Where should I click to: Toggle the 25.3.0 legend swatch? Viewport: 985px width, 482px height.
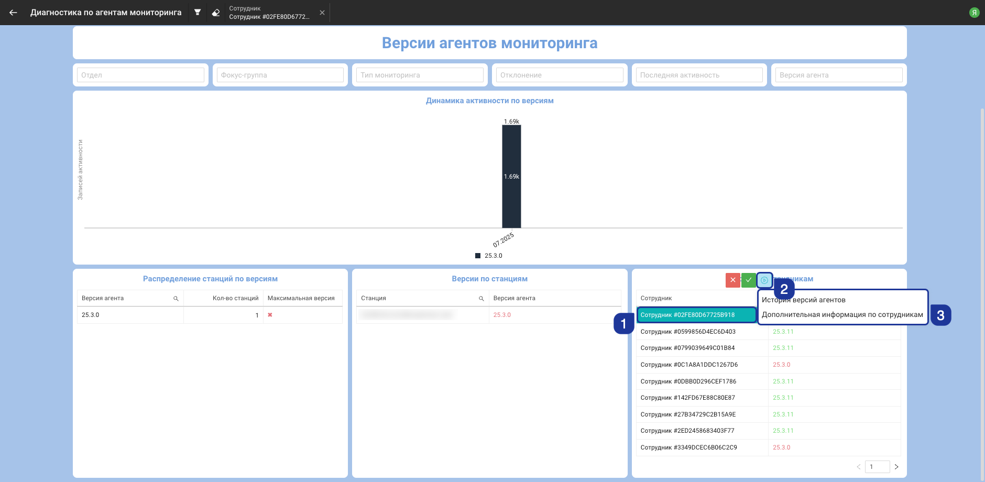click(x=478, y=256)
